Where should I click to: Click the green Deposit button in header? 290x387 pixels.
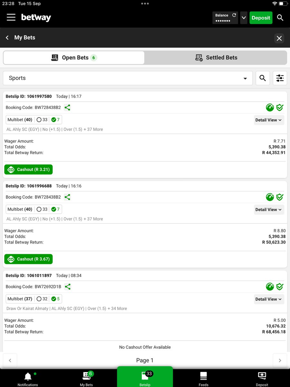point(261,18)
